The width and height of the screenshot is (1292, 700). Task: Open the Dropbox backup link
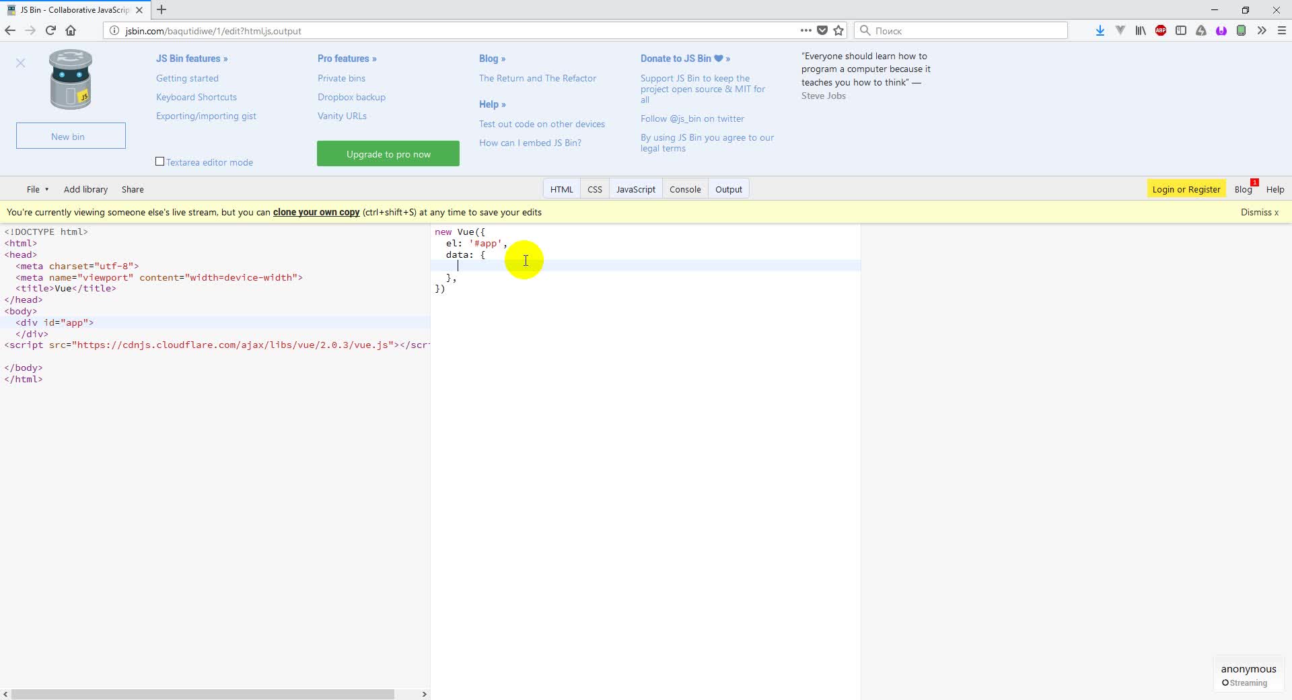click(x=351, y=97)
